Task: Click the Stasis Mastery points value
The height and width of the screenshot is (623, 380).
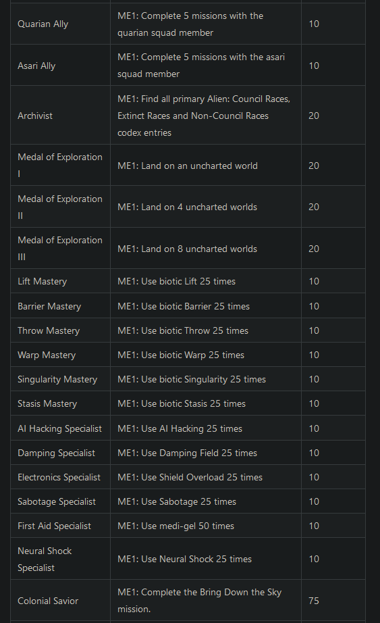Action: coord(314,403)
